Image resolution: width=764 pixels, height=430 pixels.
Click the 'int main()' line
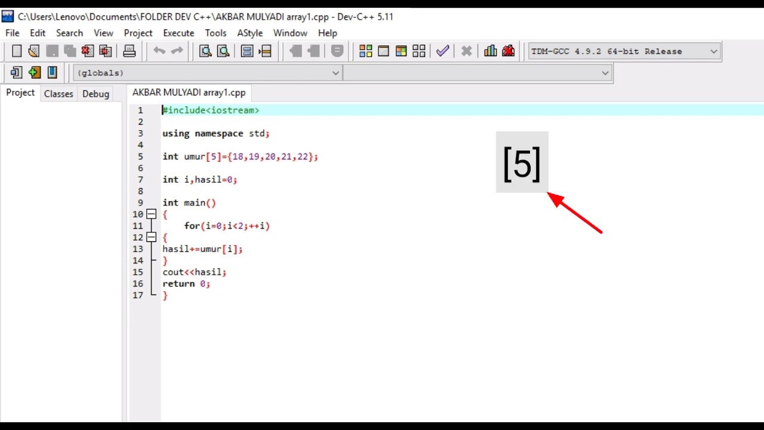click(x=189, y=202)
